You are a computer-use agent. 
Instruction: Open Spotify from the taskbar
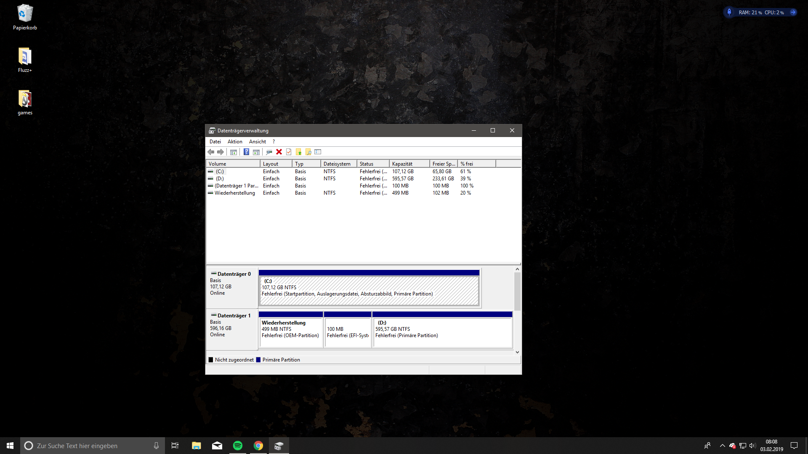click(238, 446)
